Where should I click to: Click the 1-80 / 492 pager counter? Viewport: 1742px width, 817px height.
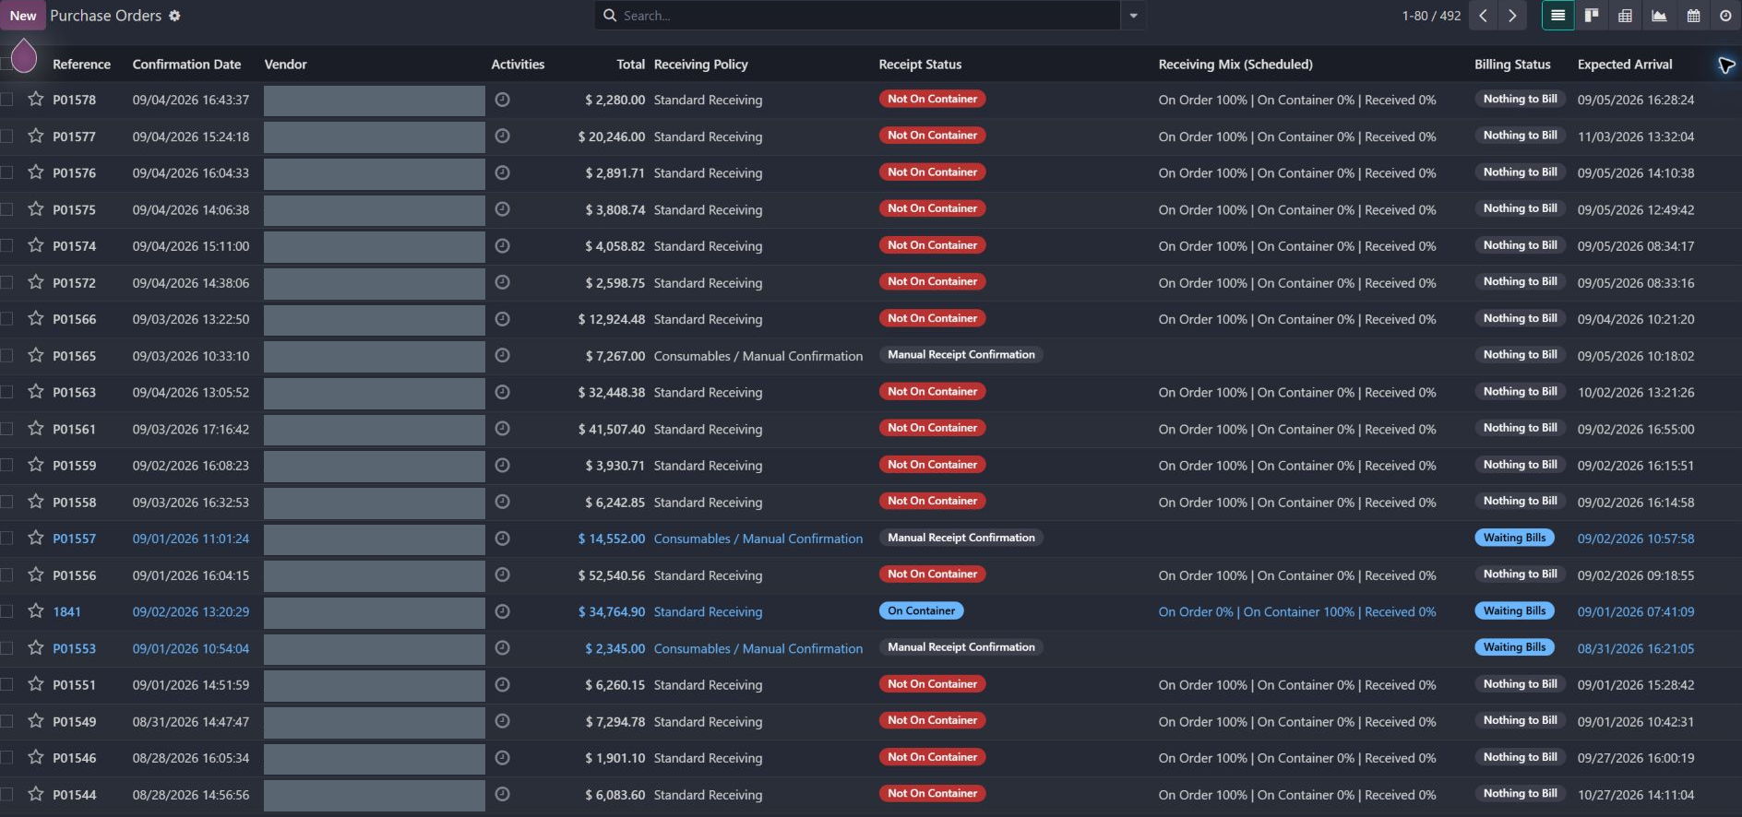pyautogui.click(x=1431, y=16)
